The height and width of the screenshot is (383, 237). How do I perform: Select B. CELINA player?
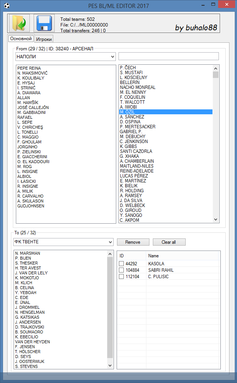tap(25, 288)
